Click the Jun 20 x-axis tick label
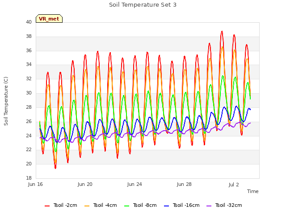Viewport: 286px width, 214px height. pyautogui.click(x=85, y=184)
